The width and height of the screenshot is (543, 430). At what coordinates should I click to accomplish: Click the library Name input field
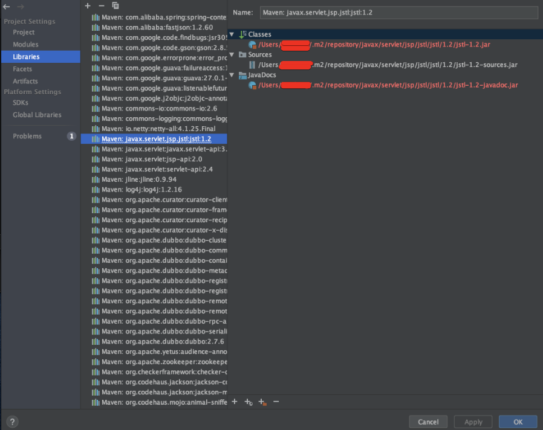(x=399, y=13)
